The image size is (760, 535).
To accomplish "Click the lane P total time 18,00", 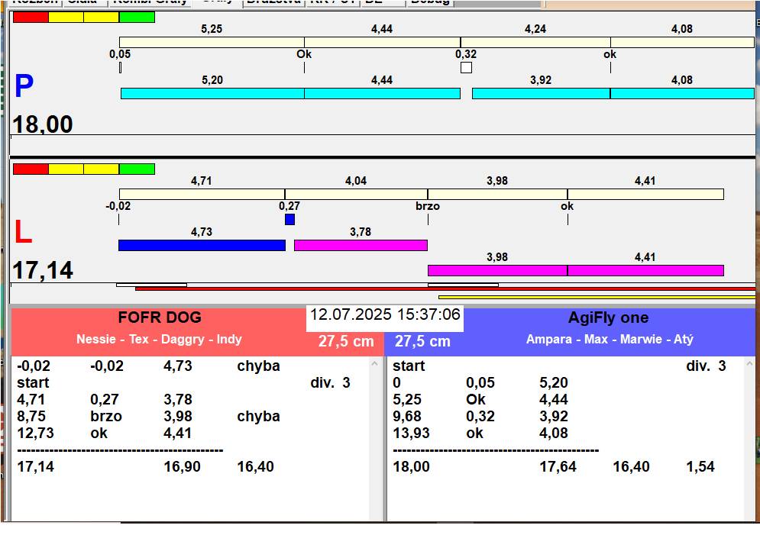I will [x=43, y=124].
